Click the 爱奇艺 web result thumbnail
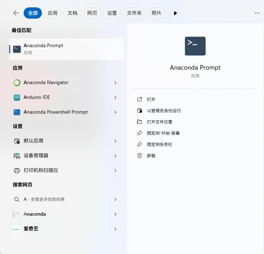264x254 pixels. pyautogui.click(x=16, y=229)
